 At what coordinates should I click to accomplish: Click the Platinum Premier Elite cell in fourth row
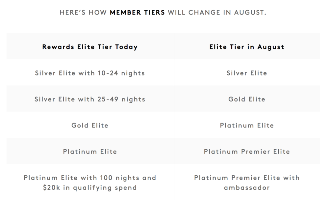(x=247, y=152)
